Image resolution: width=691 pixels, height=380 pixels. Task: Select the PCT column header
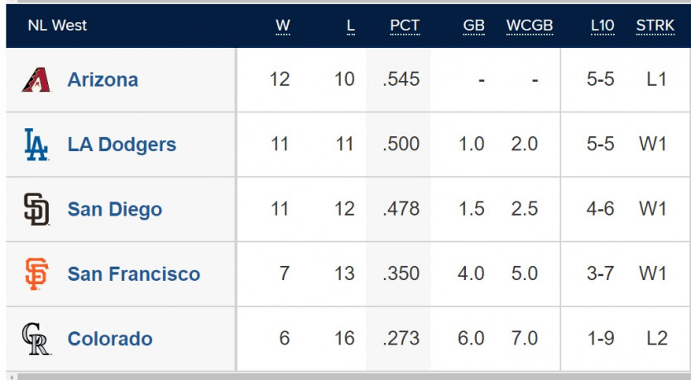[x=404, y=26]
